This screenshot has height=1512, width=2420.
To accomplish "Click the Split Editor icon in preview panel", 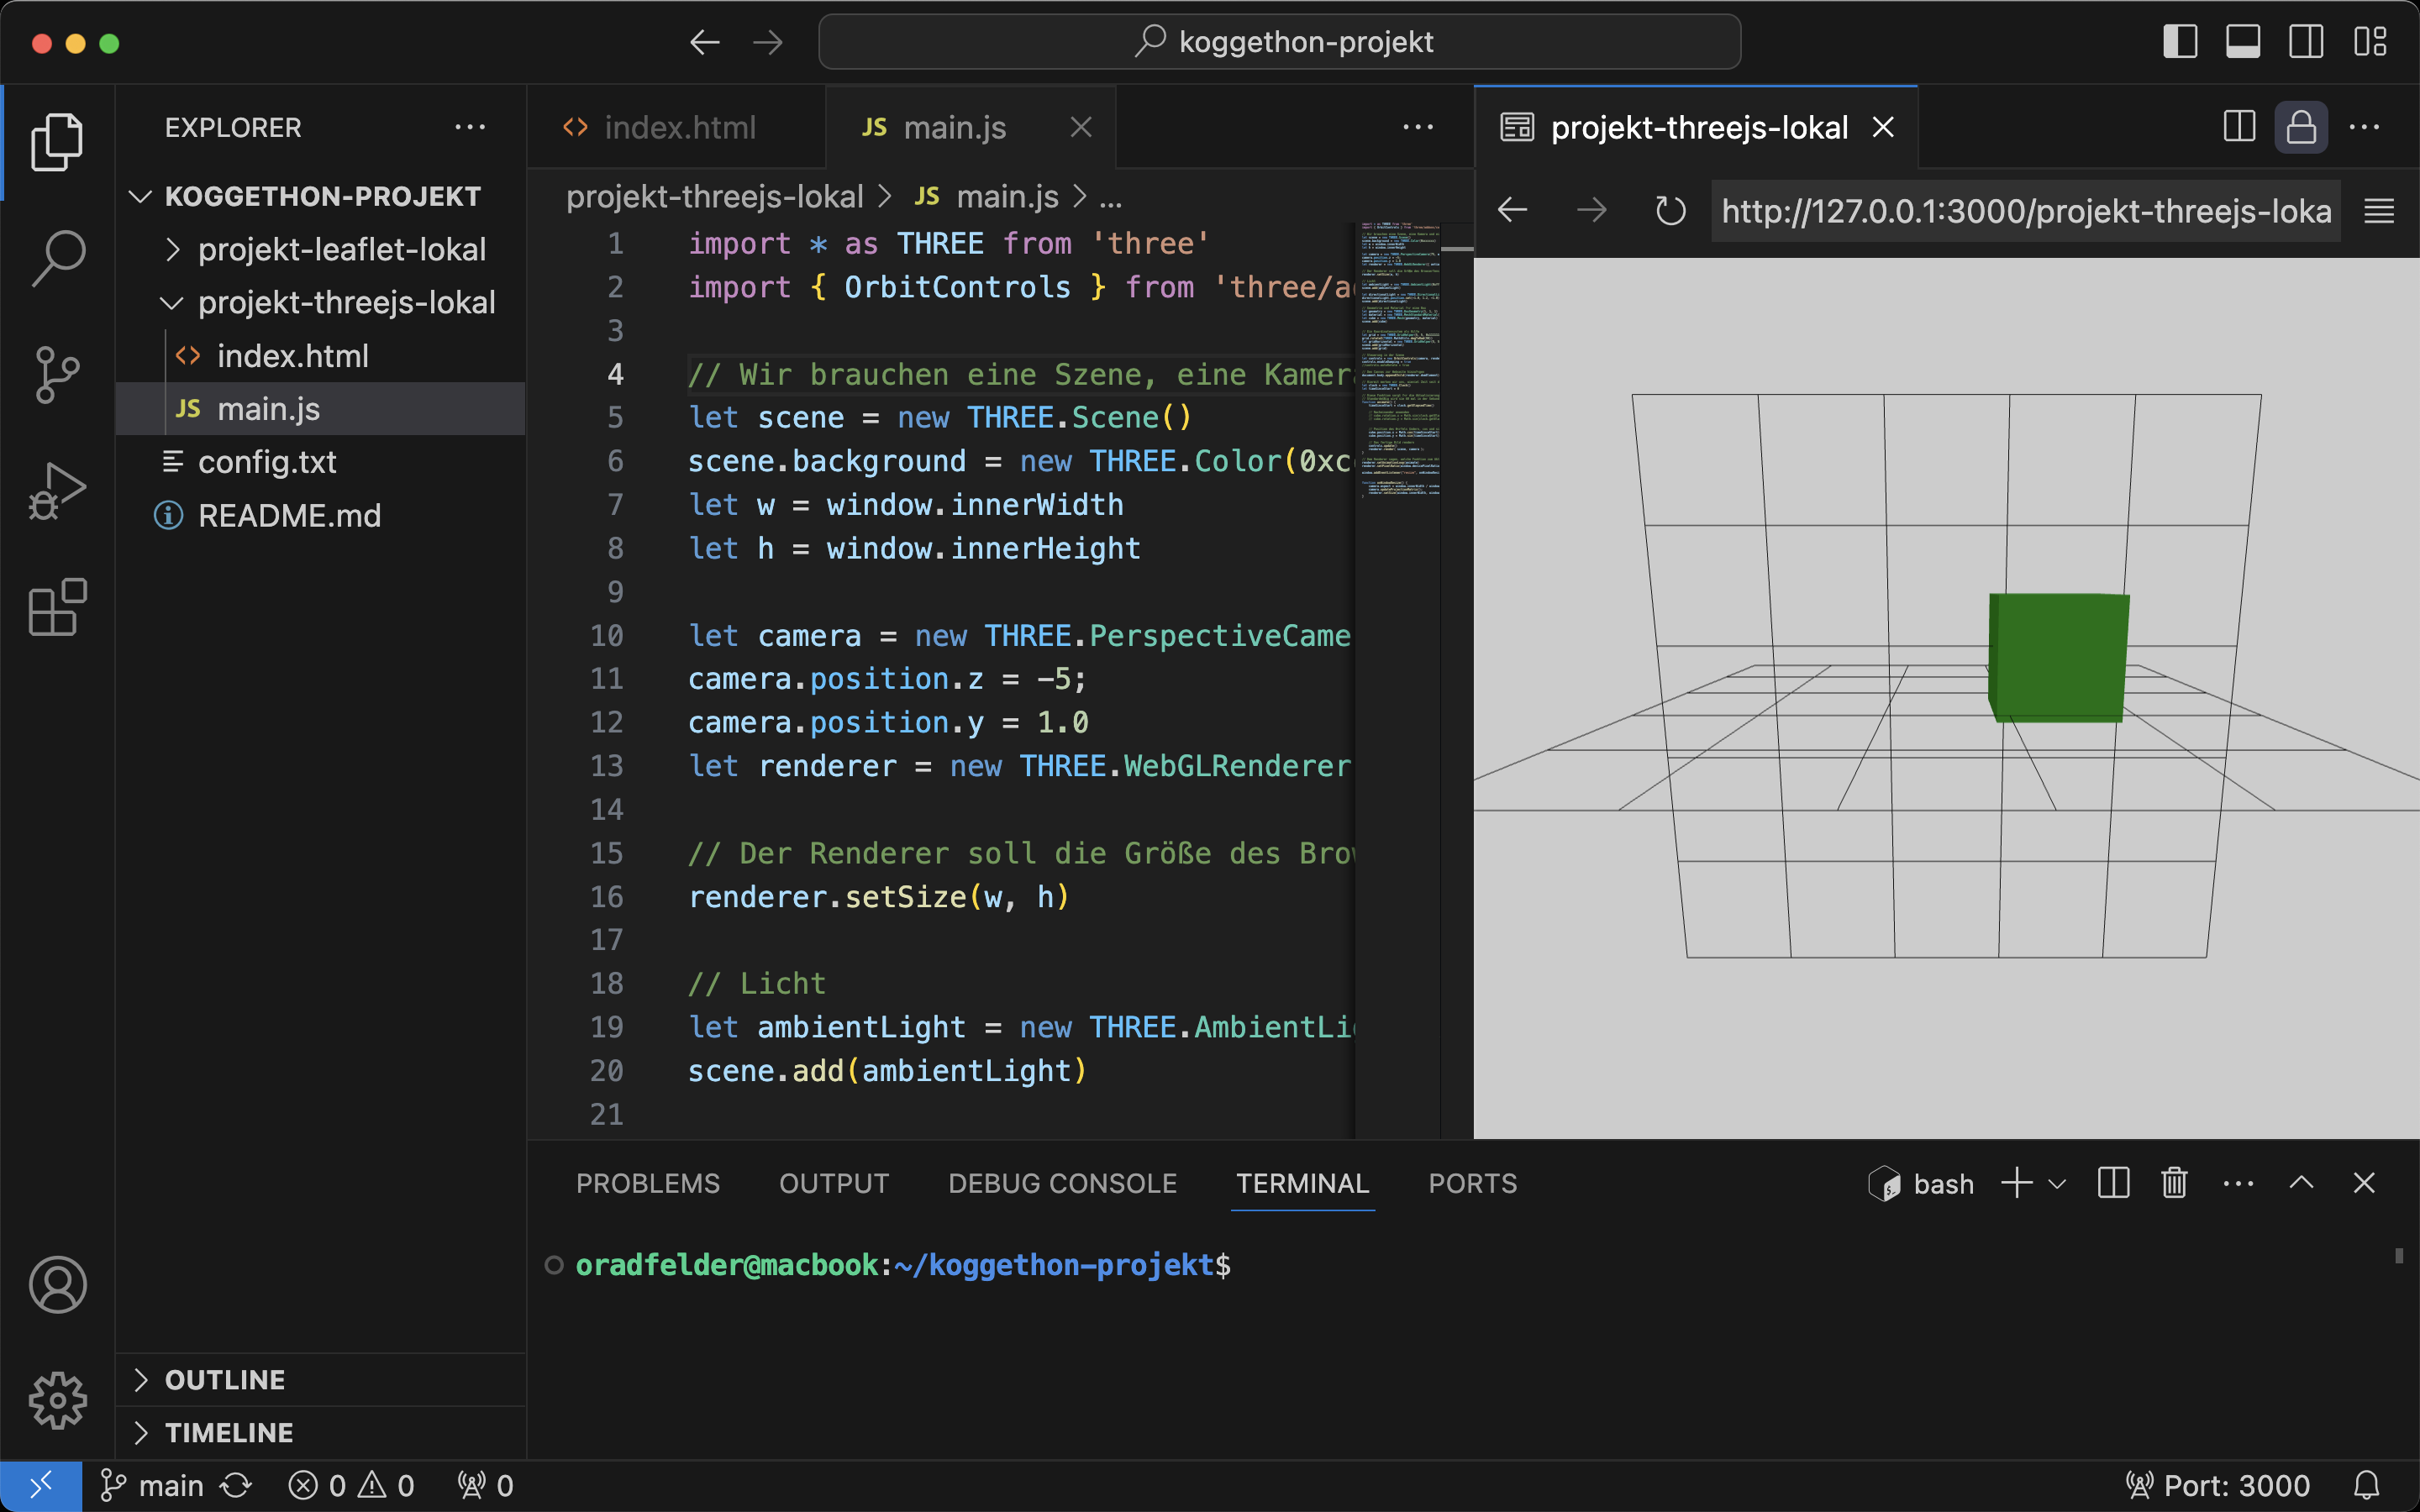I will (2238, 125).
